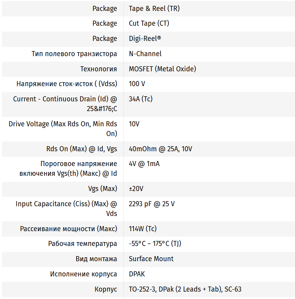Viewport: 295px width, 299px height.
Task: Click the 100 V drain-source voltage value
Action: [137, 84]
